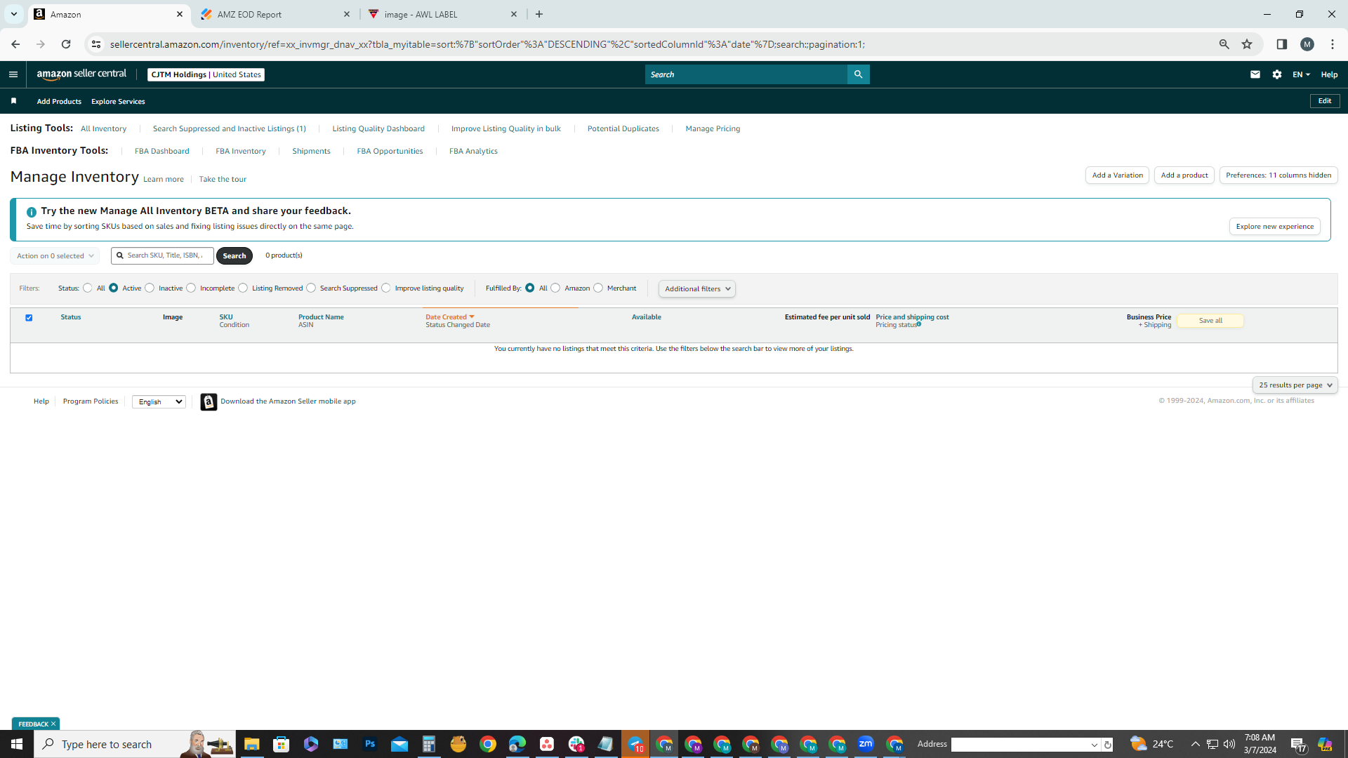Open the tab search chevron button
1348x758 pixels.
13,14
